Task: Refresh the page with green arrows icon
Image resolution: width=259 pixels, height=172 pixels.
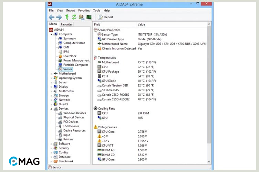Action: click(74, 17)
